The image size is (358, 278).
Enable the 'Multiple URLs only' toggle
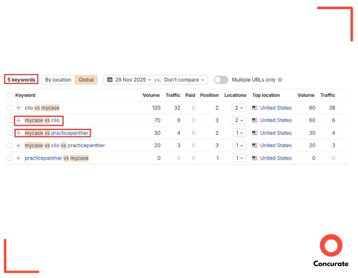pyautogui.click(x=221, y=79)
